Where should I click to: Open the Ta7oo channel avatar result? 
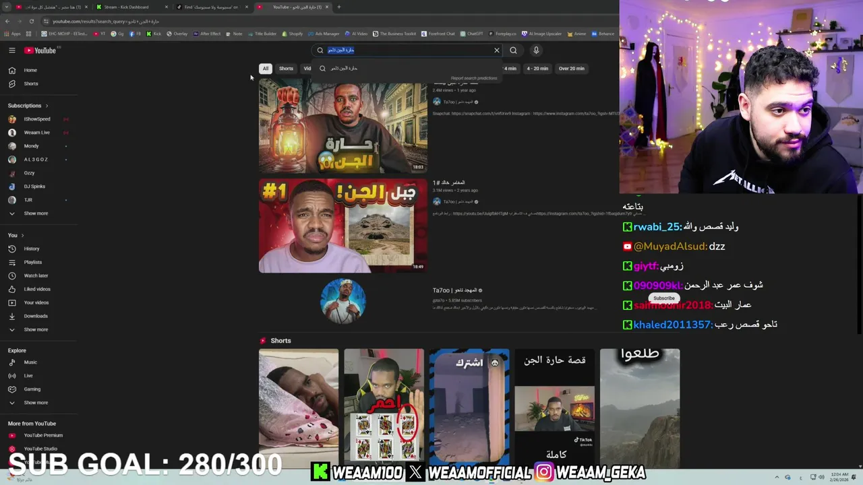343,300
